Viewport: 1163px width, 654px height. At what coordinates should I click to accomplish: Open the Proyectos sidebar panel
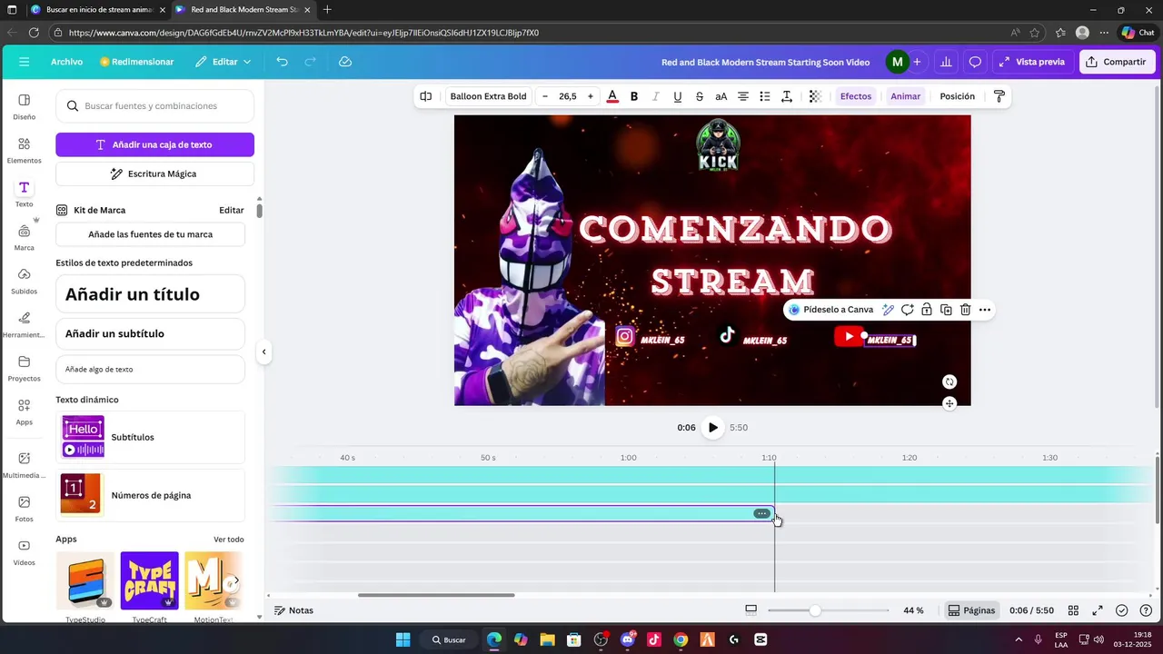click(x=25, y=368)
